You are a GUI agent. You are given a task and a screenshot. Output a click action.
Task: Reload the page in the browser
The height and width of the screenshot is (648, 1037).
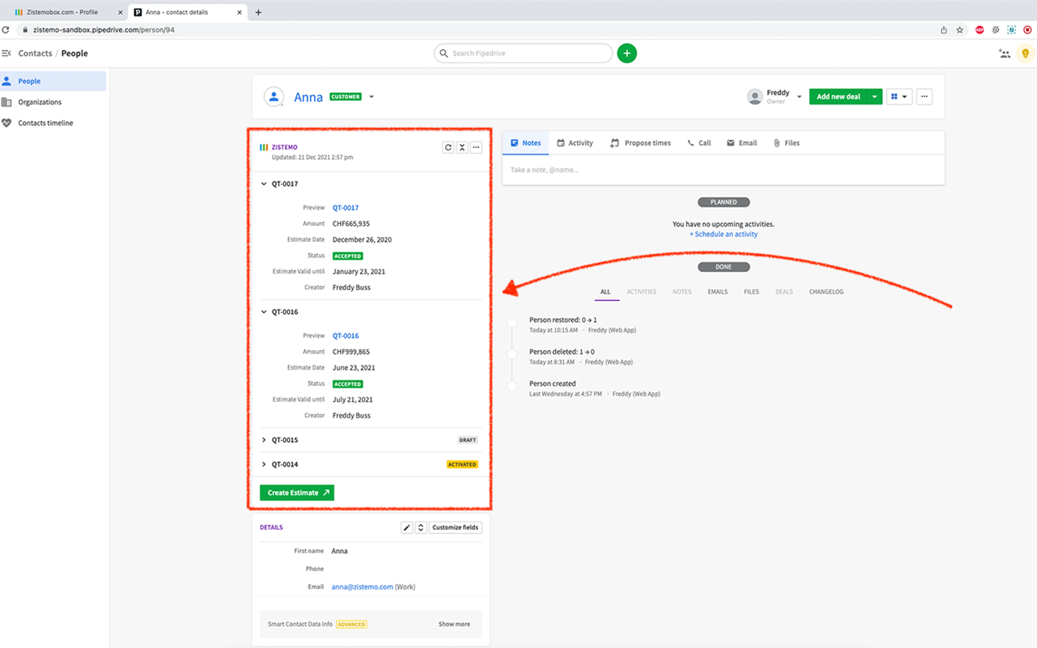[6, 30]
